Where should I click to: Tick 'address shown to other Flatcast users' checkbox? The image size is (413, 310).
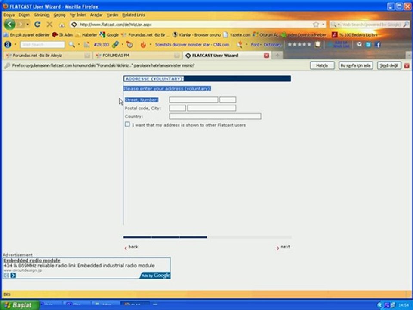(127, 124)
